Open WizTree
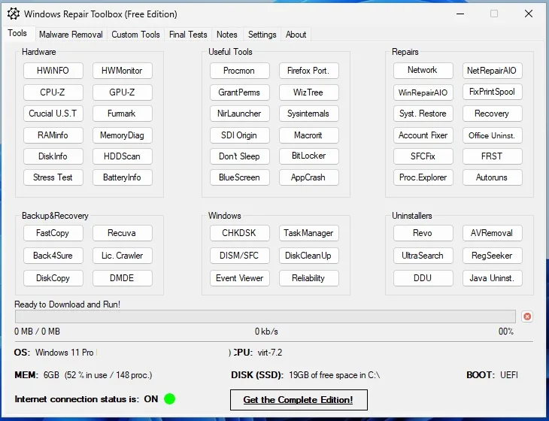Screen dimensions: 549x421 pos(309,92)
